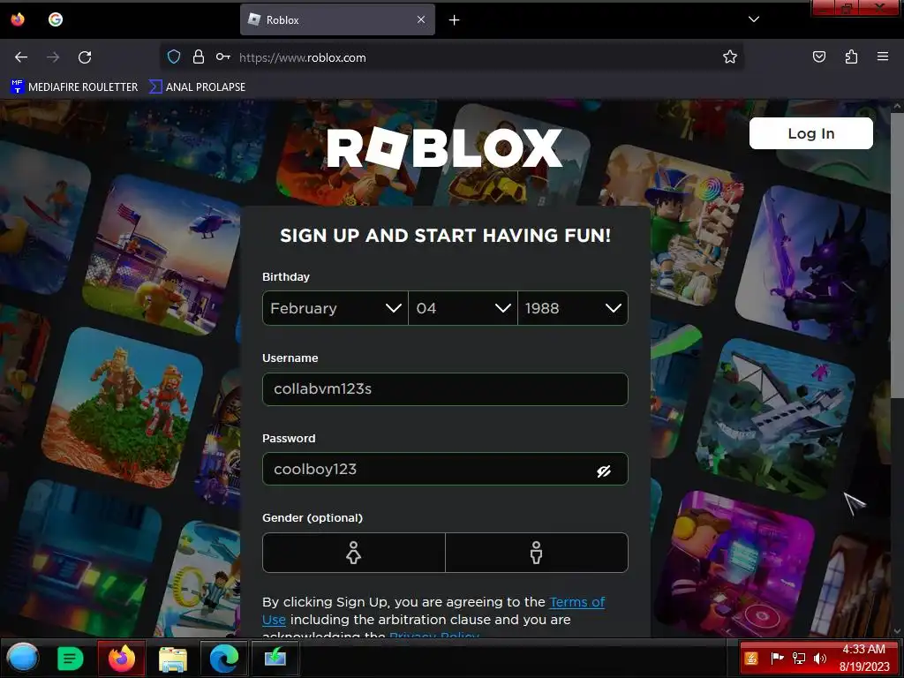Open volume speaker tray icon
This screenshot has width=904, height=678.
tap(820, 659)
